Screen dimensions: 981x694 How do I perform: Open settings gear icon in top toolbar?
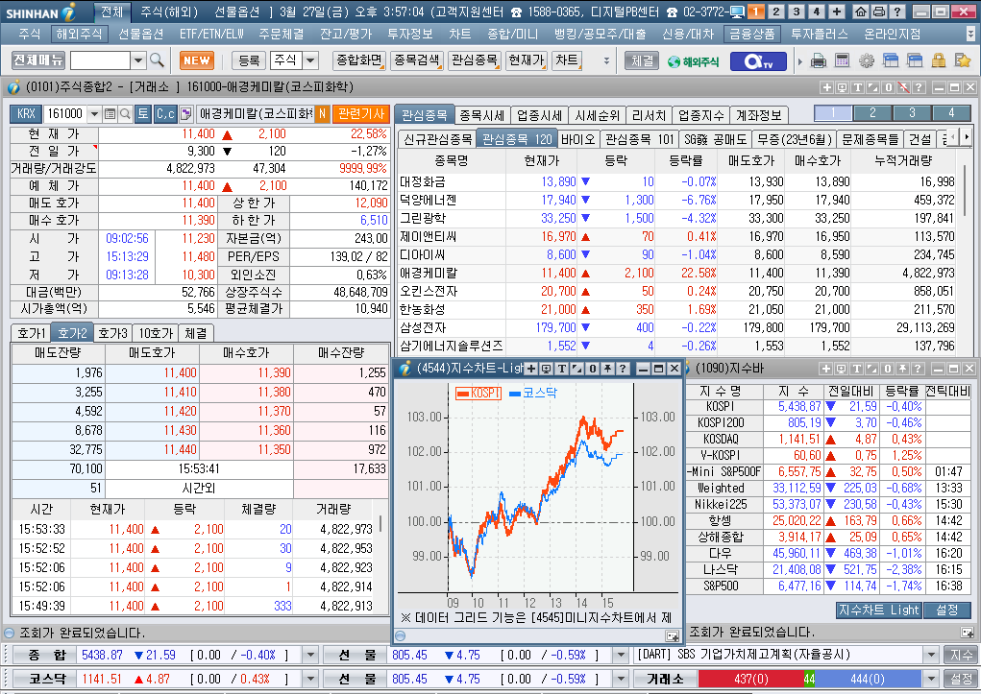(x=867, y=60)
